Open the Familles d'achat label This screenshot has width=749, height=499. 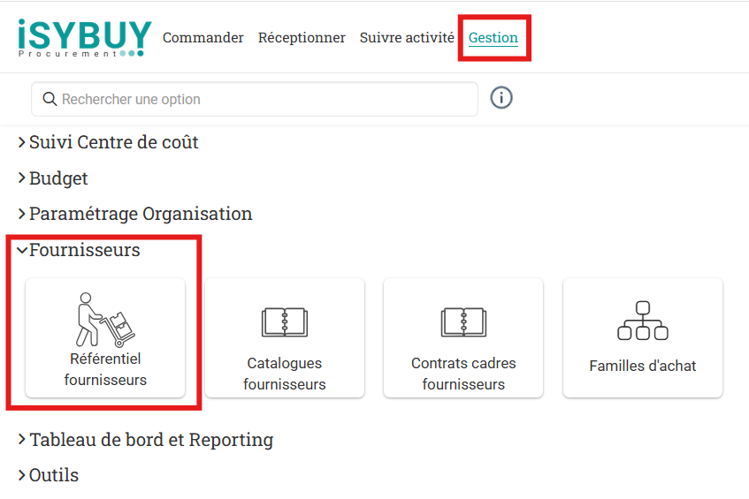642,366
